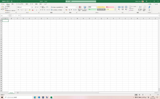Click the red font color A icon

(x=33, y=10)
